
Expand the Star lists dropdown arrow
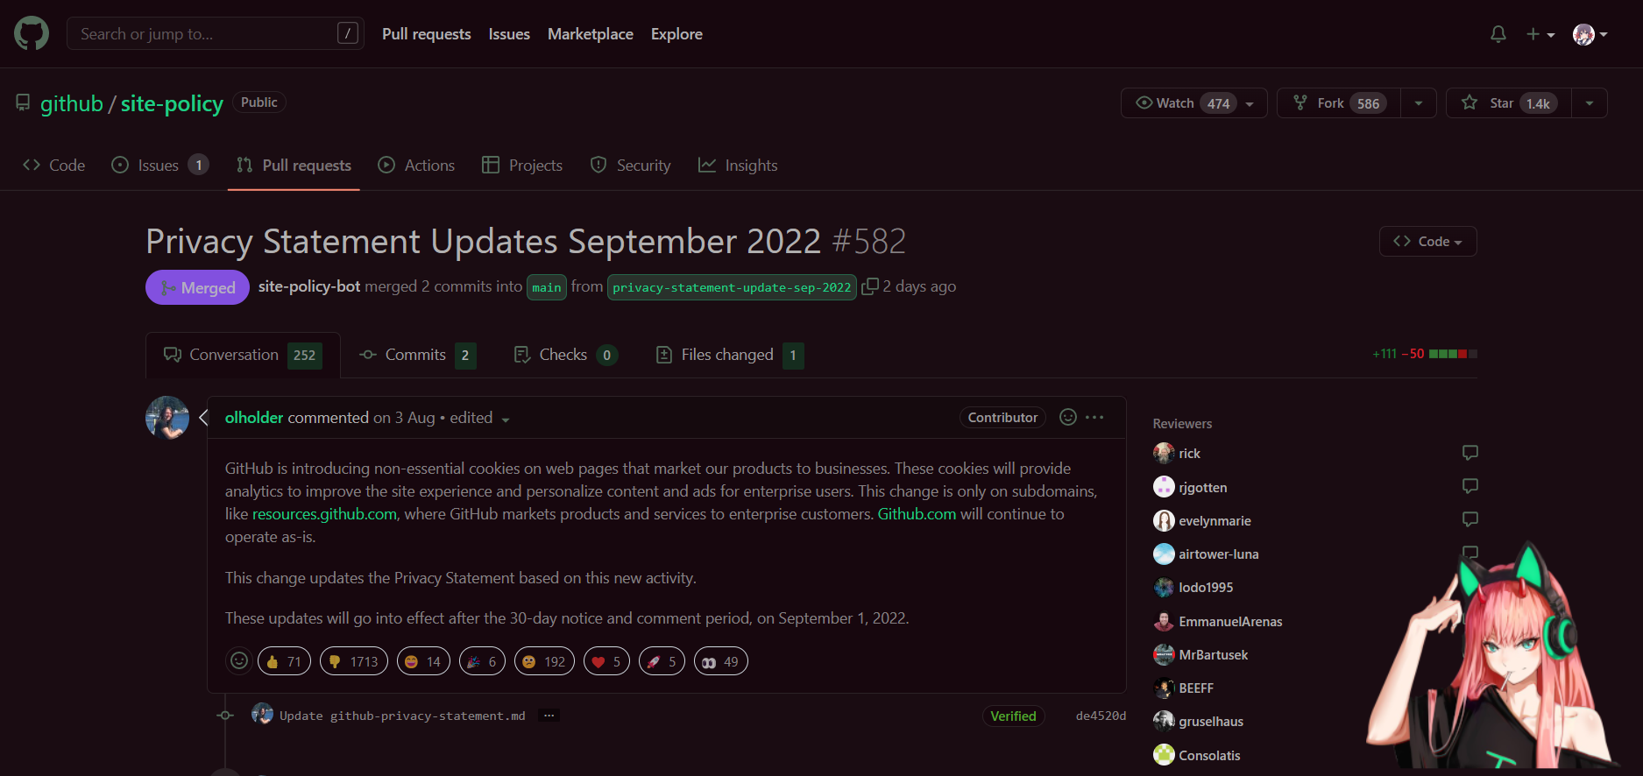pos(1589,102)
